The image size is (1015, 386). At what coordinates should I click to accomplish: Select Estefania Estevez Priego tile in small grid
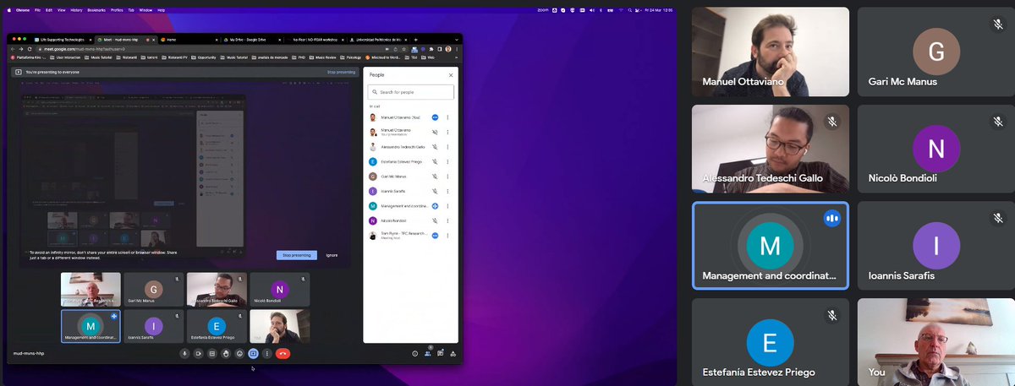(216, 326)
